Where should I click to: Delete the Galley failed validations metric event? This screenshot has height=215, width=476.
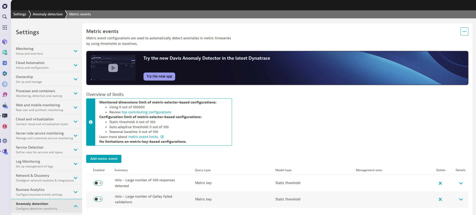(x=440, y=199)
